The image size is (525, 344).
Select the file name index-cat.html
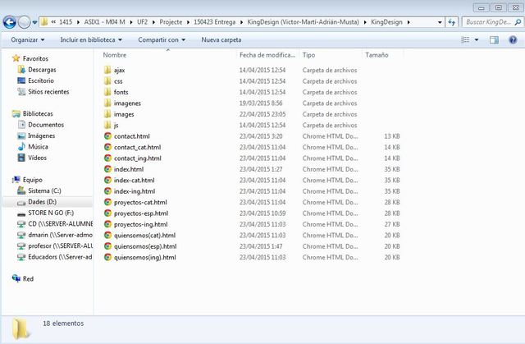[x=135, y=180]
